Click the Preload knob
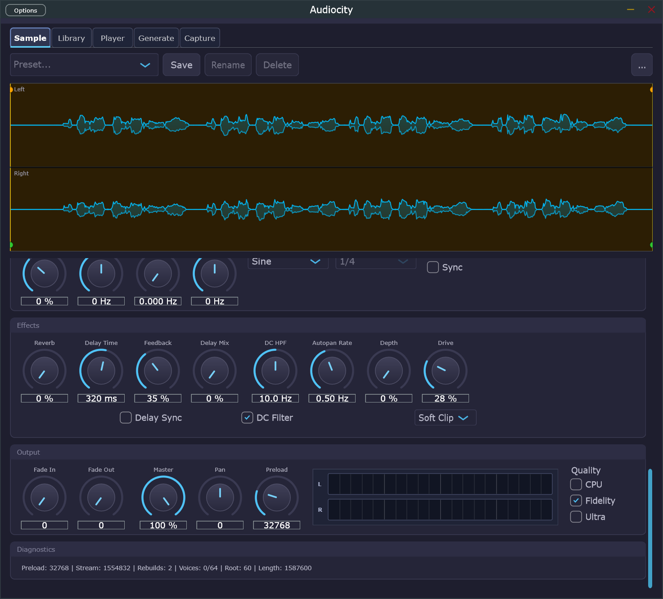 277,498
